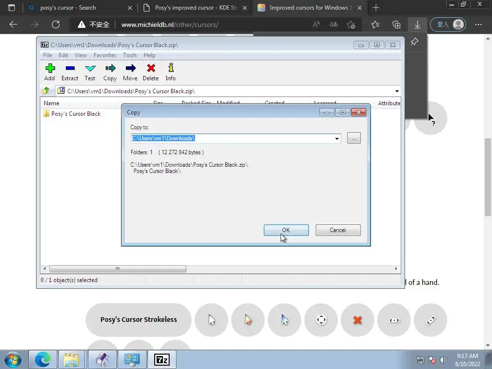Click the Attributes column header

click(x=389, y=103)
